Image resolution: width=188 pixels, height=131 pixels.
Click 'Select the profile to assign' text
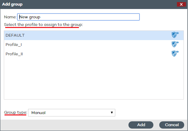click(x=30, y=25)
